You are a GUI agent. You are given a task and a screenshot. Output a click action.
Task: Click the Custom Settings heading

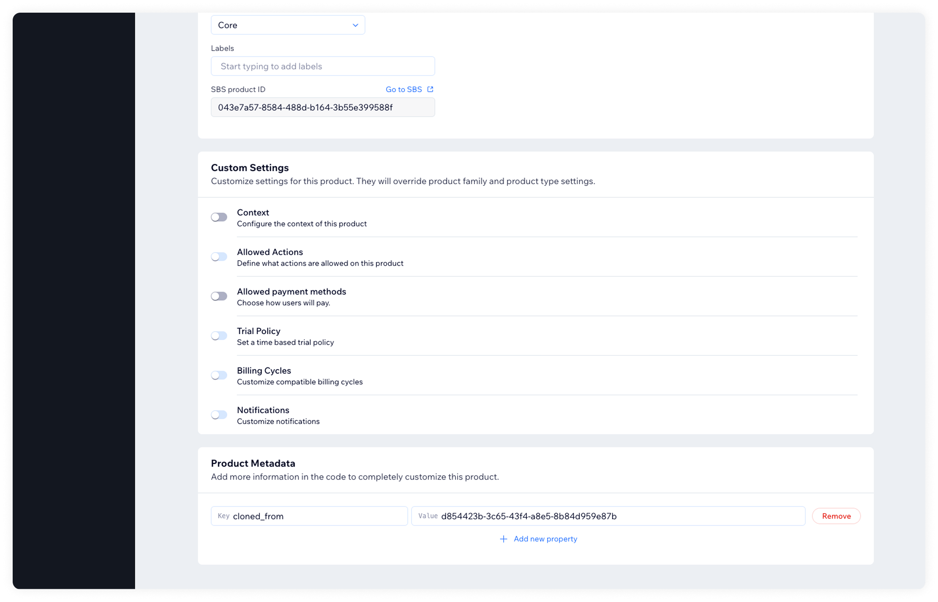[x=250, y=168]
